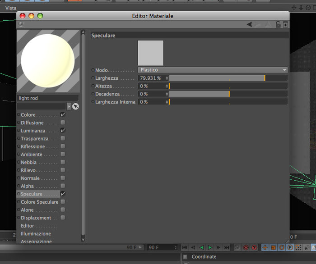Click the grip dots icon in editor
This screenshot has width=316, height=264.
click(x=21, y=24)
